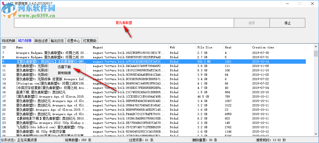
Task: Select row 16 高清下载.复仇者联盟2:奥创纪元
Action: point(154,92)
